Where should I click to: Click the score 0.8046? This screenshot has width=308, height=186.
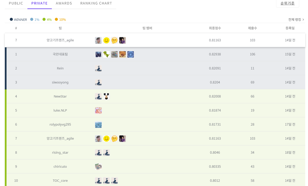tap(215, 152)
